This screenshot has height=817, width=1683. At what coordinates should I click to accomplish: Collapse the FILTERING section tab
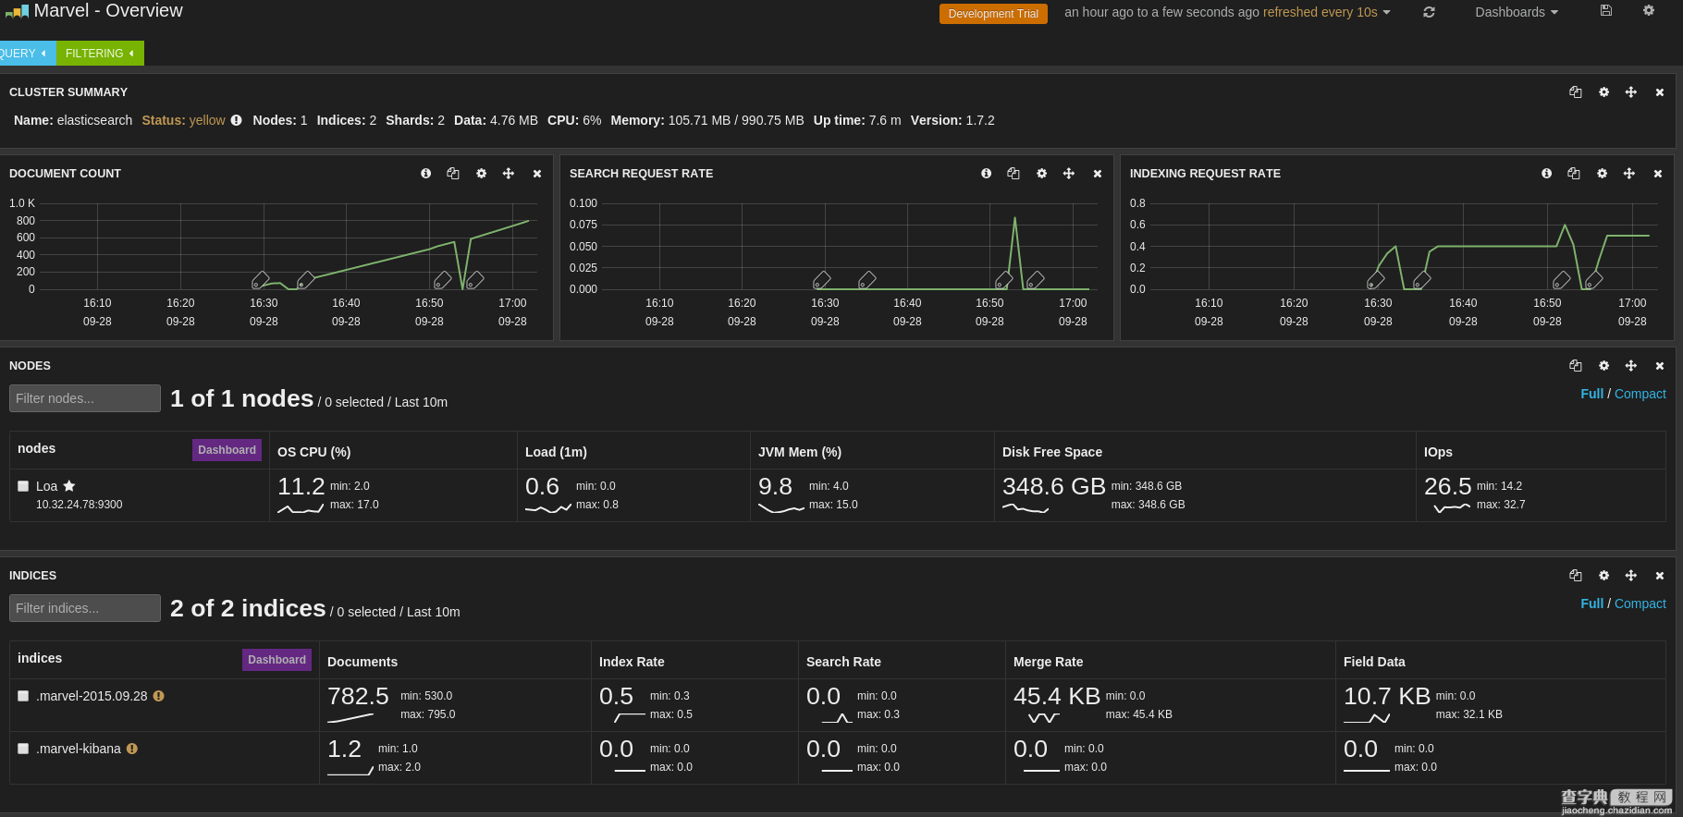tap(100, 54)
